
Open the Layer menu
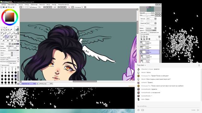pyautogui.click(x=27, y=5)
